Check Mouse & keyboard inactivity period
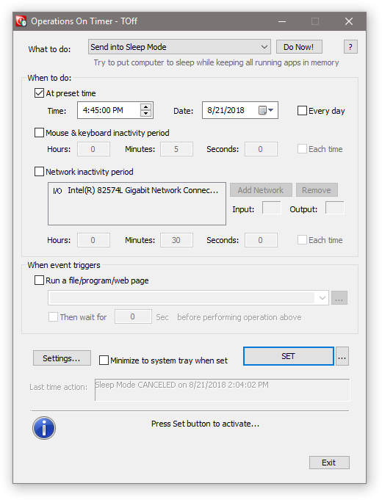Screen dimensions: 382x500 39,133
